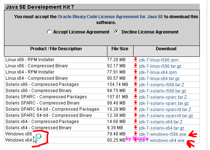Click the 16.28 MB file size
The image size is (210, 150).
point(116,109)
